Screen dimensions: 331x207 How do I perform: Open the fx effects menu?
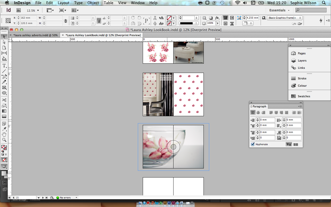(217, 18)
